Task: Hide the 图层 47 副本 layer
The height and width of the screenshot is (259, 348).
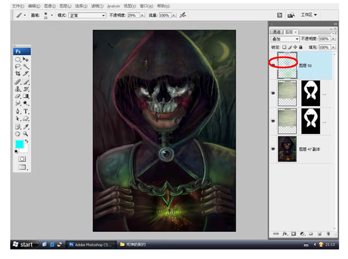Action: [x=273, y=149]
